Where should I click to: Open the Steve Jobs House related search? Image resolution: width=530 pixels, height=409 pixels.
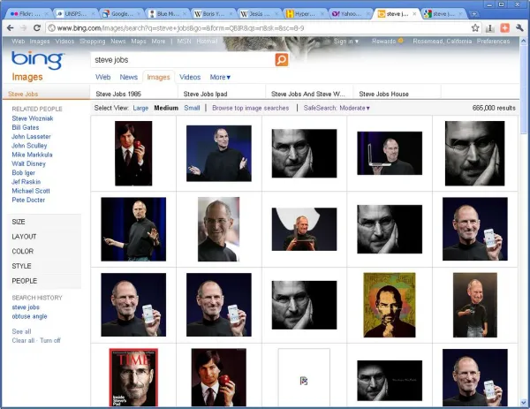click(383, 94)
